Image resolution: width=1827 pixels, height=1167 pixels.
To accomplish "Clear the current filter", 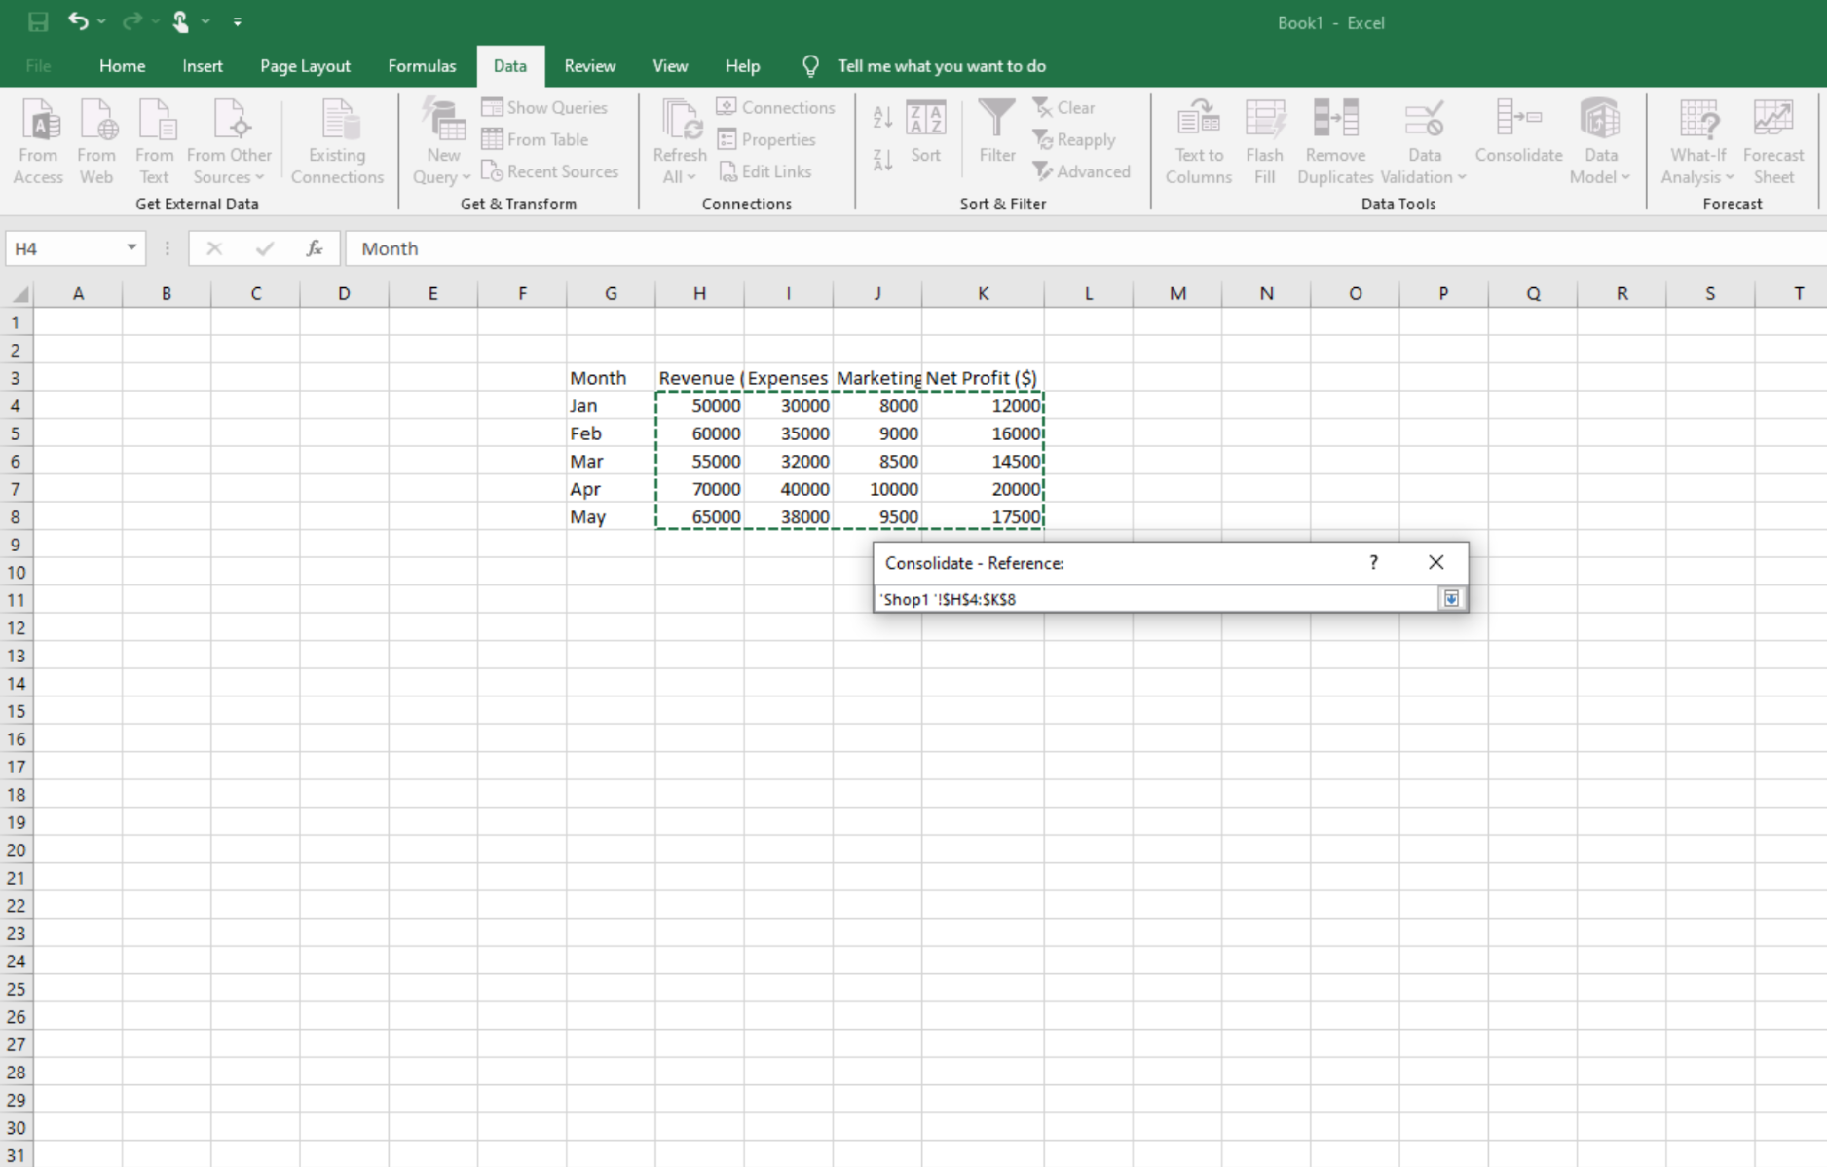I will (1063, 107).
